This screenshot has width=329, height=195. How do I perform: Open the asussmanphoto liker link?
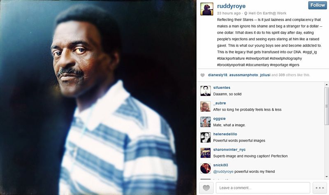(x=243, y=75)
